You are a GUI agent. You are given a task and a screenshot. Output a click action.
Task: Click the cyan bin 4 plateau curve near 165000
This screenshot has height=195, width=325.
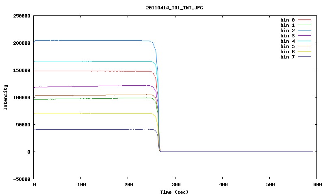click(x=93, y=61)
